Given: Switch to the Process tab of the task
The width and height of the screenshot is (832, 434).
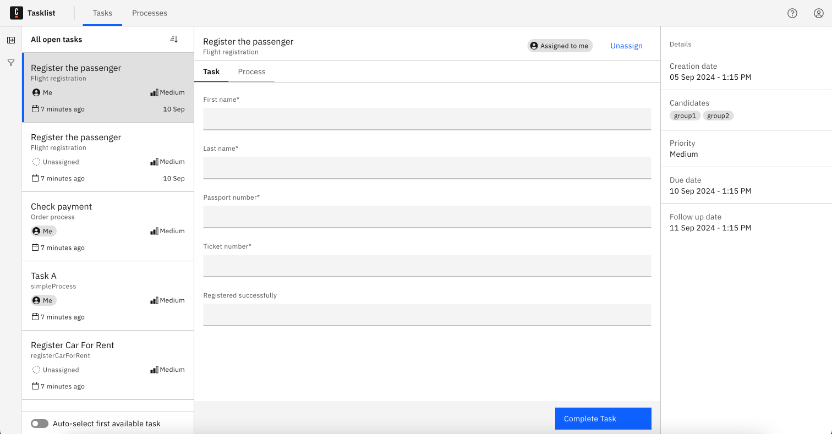Looking at the screenshot, I should click(251, 72).
